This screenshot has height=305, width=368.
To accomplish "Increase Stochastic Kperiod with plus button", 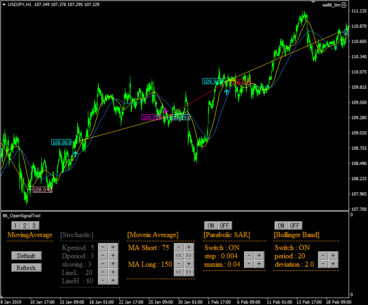I will tap(113, 247).
